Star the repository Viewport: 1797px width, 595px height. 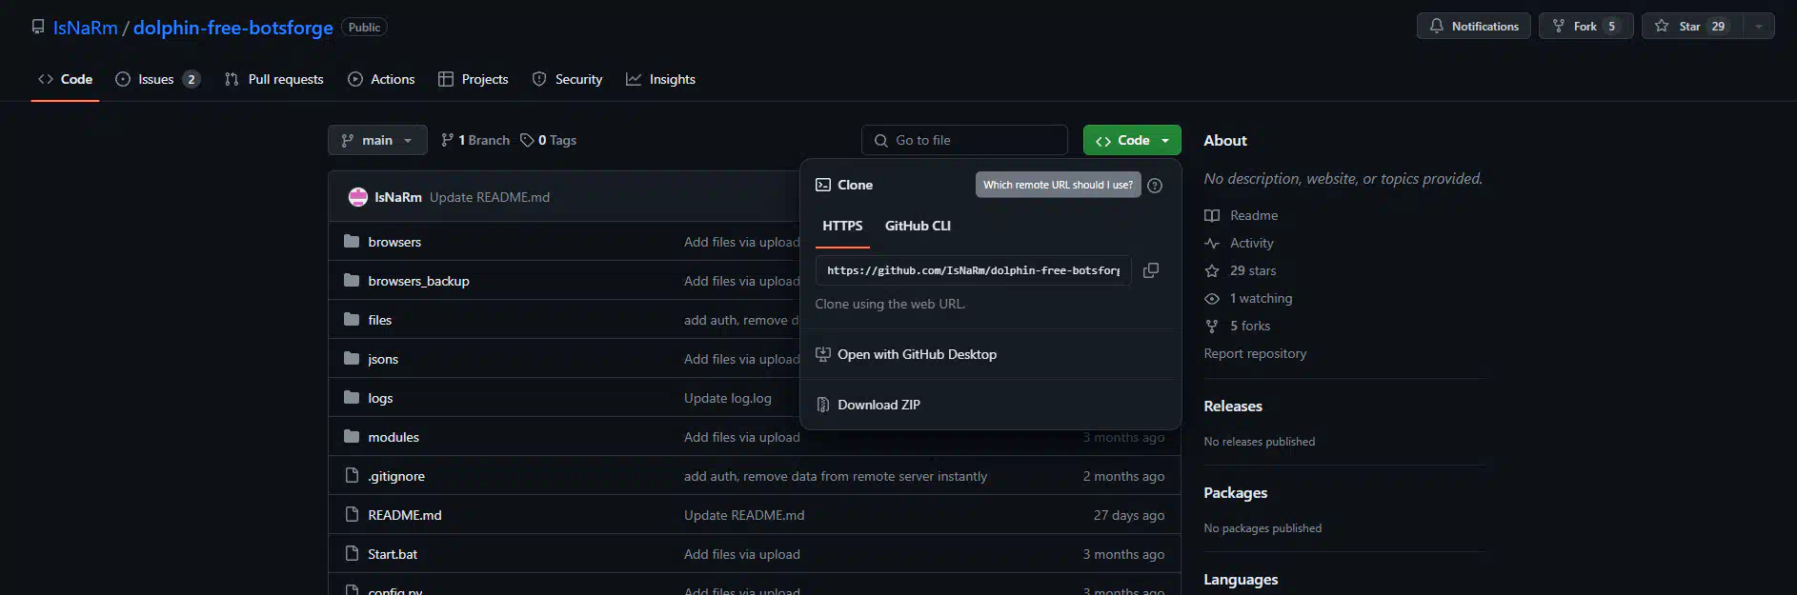pyautogui.click(x=1691, y=27)
